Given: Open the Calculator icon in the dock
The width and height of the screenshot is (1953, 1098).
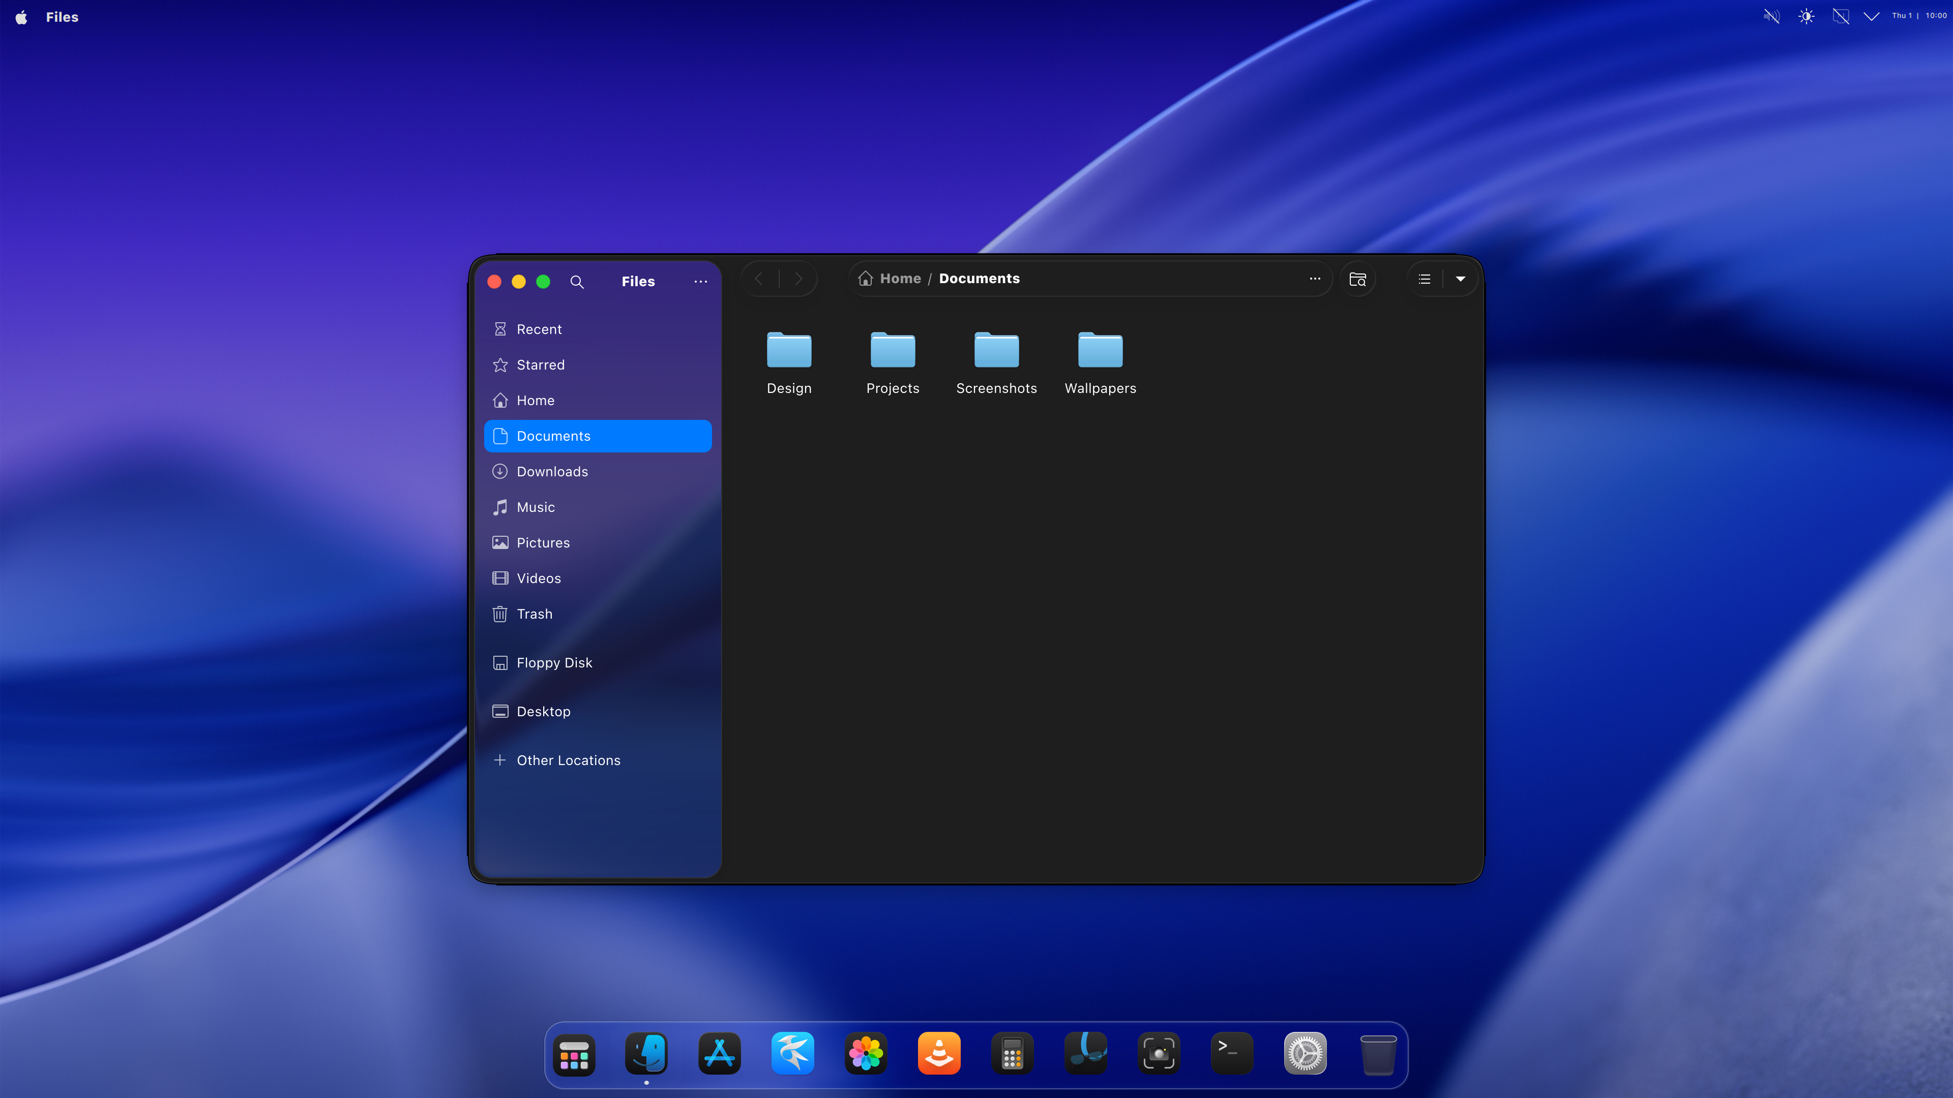Looking at the screenshot, I should 1012,1053.
